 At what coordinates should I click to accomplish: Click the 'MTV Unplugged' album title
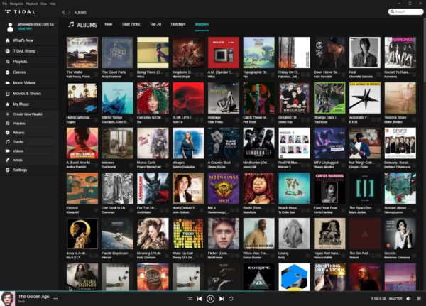pos(326,163)
